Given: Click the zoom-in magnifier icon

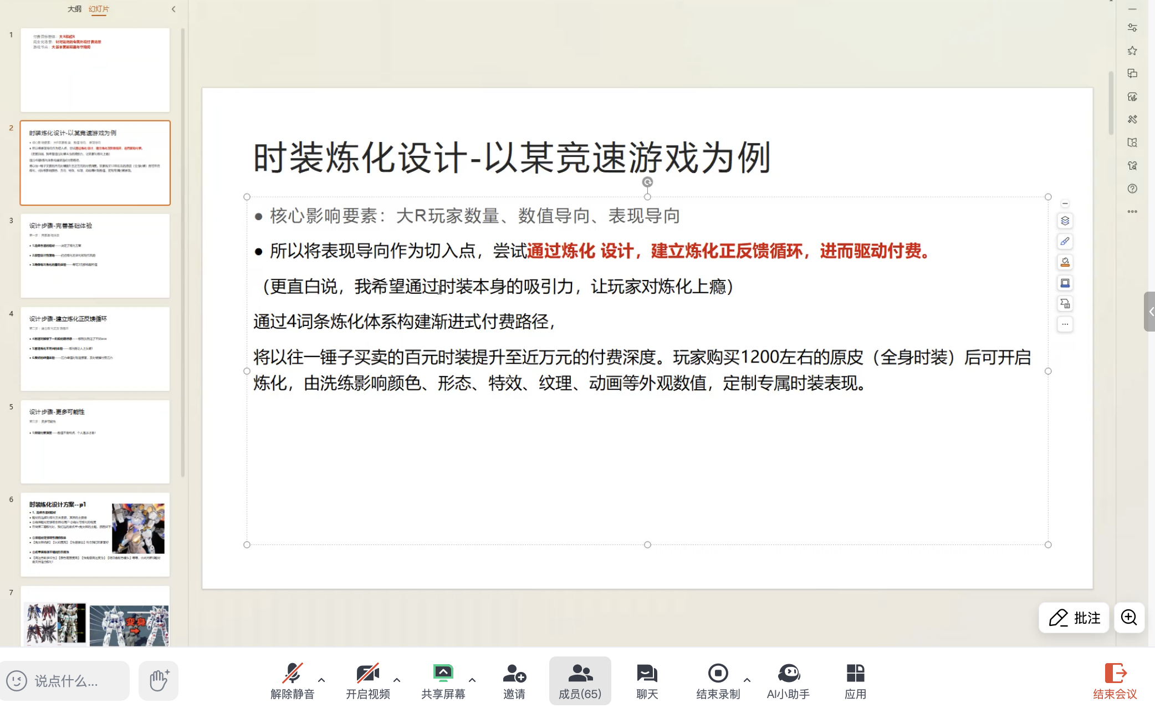Looking at the screenshot, I should pyautogui.click(x=1129, y=617).
